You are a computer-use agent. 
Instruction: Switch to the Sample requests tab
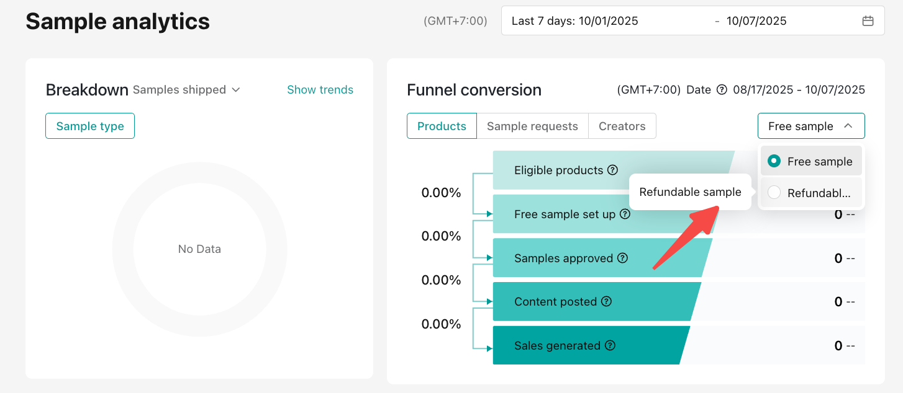pos(532,126)
